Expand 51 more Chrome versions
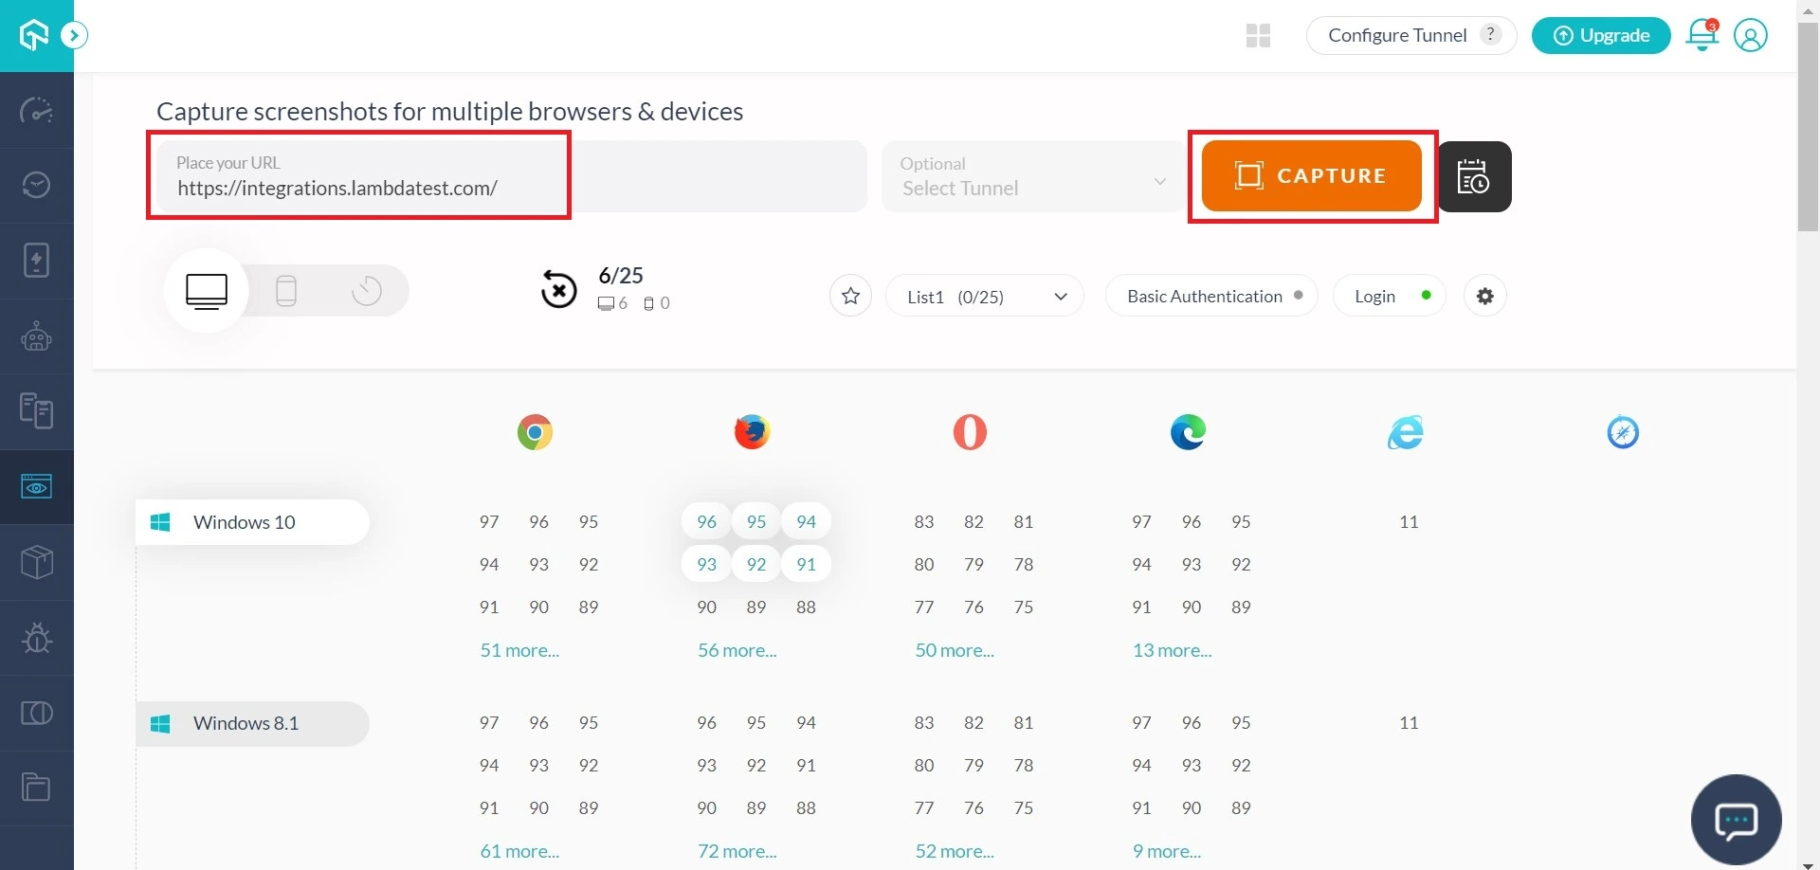Image resolution: width=1820 pixels, height=870 pixels. [519, 650]
